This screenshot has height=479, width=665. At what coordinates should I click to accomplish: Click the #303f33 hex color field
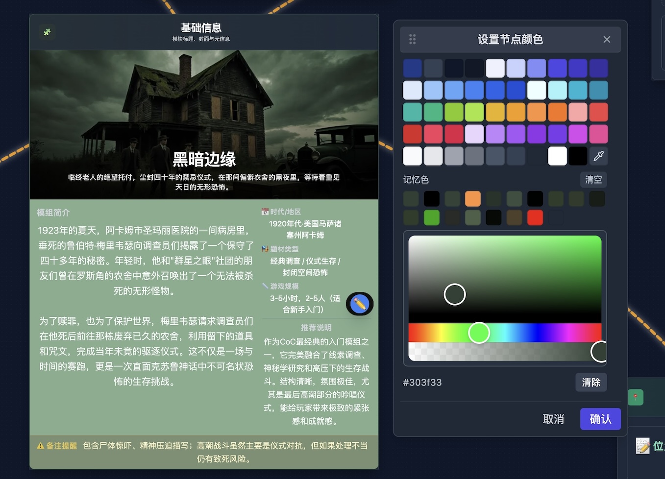point(422,383)
